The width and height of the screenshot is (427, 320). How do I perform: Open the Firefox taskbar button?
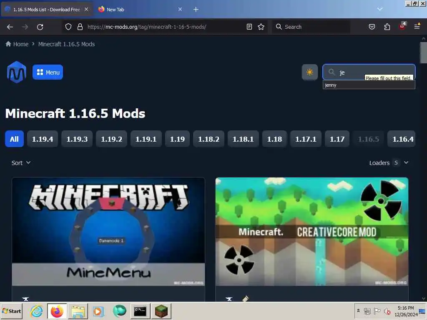[x=57, y=311]
